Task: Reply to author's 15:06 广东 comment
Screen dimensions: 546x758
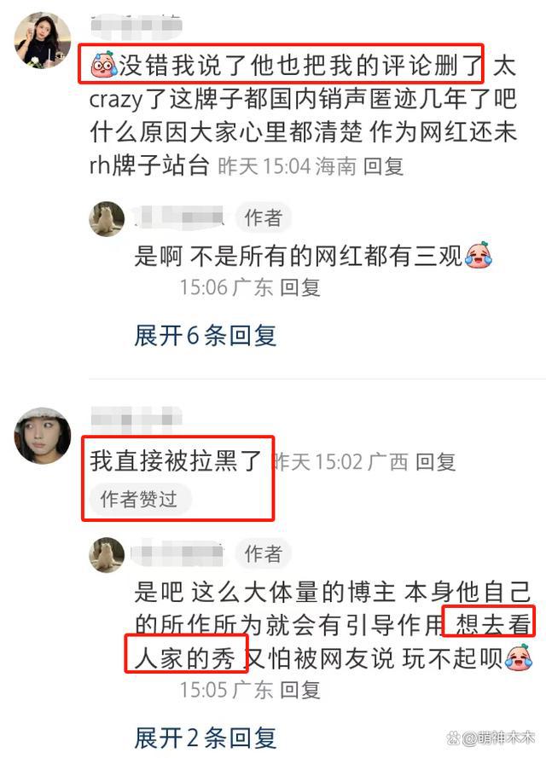Action: pos(299,287)
